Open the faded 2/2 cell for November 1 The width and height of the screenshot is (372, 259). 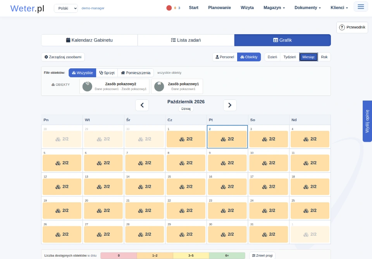pyautogui.click(x=310, y=234)
